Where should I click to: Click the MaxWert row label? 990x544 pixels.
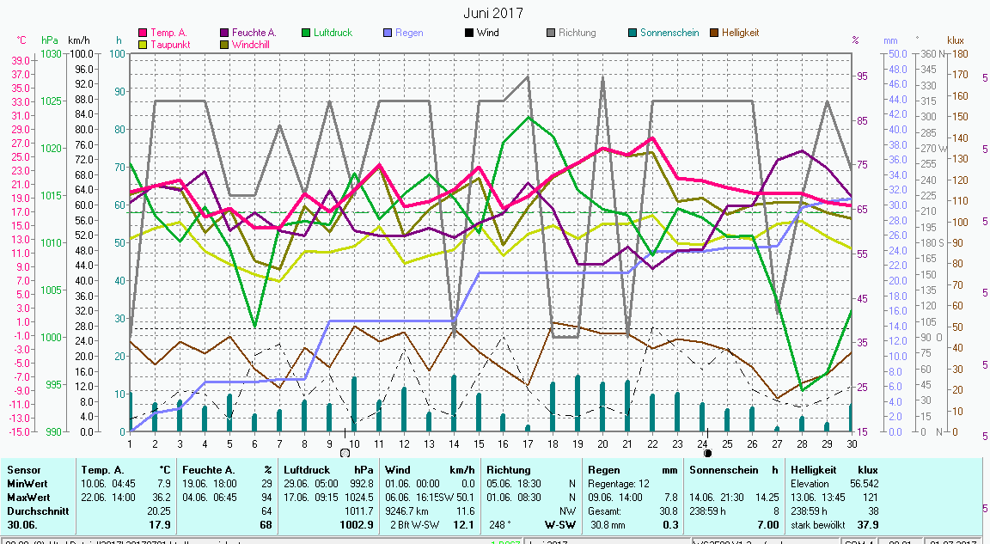28,496
